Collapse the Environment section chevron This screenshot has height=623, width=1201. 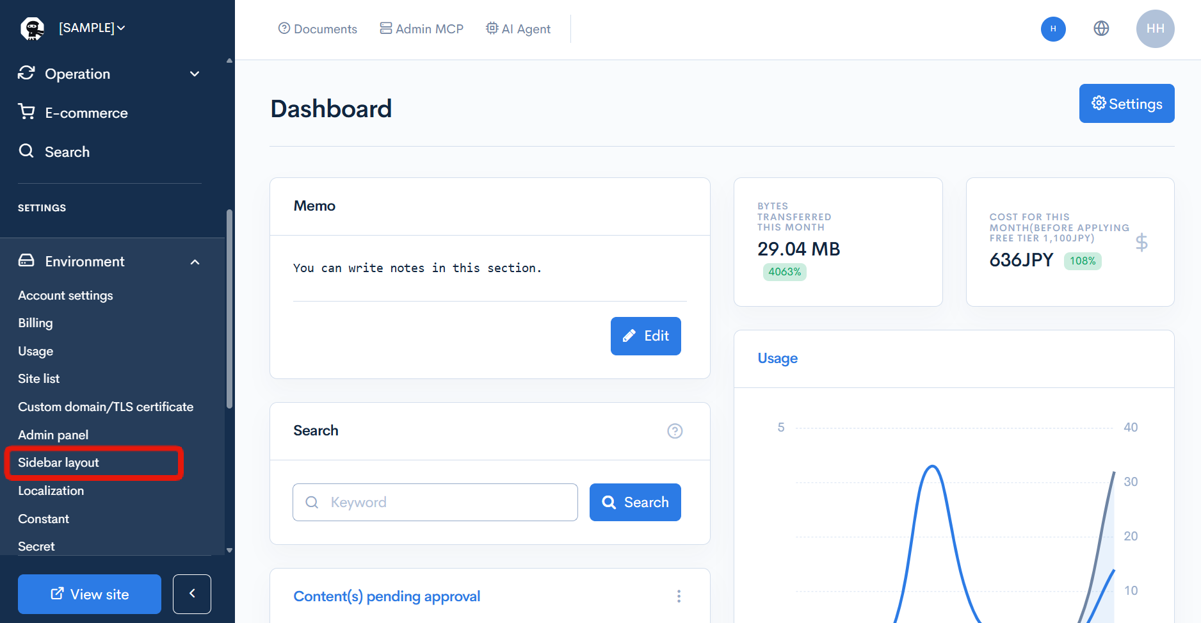[x=195, y=262]
